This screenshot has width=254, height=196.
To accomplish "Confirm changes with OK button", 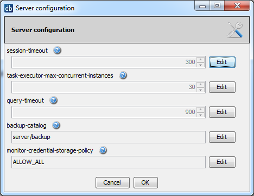I will click(145, 182).
